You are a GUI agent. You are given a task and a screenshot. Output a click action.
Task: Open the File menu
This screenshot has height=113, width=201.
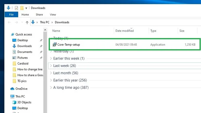[11, 15]
